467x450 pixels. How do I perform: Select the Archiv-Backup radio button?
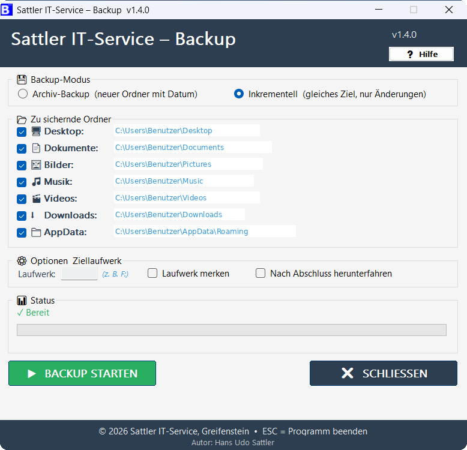(23, 94)
